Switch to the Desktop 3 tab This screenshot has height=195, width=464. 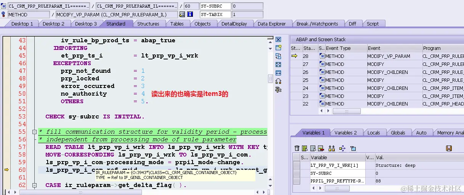pyautogui.click(x=86, y=24)
